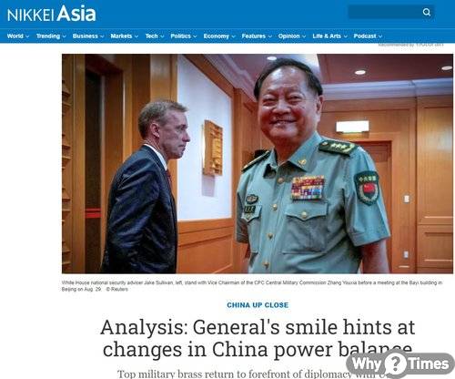Viewport: 455px width, 379px height.
Task: Select the Economy menu item
Action: [216, 36]
